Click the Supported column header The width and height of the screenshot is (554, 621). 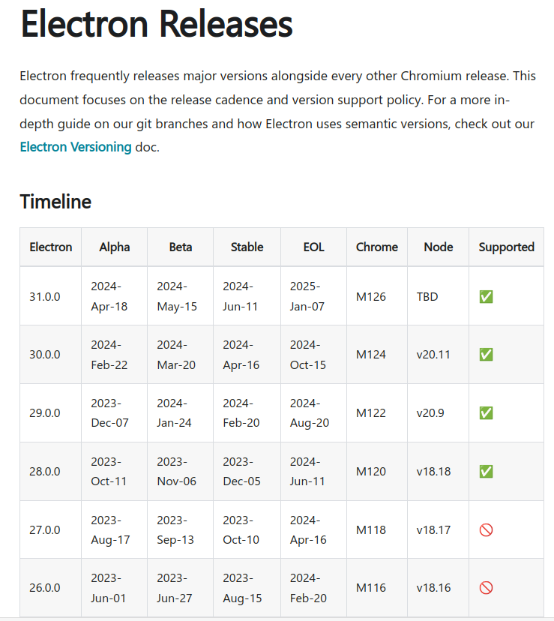(507, 247)
